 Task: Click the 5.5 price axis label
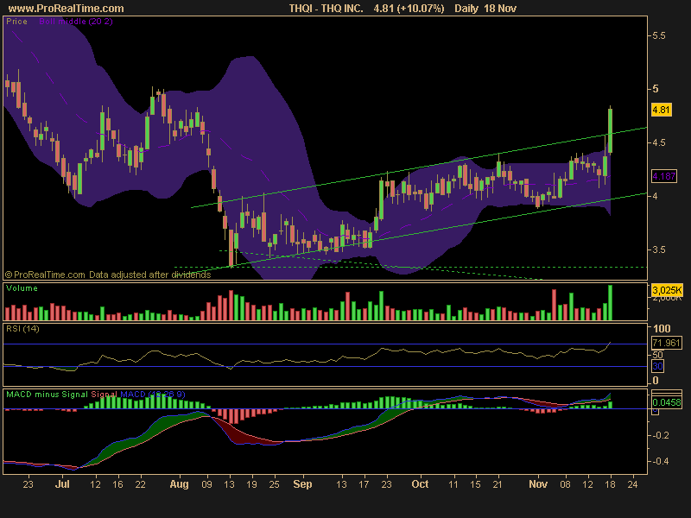(658, 35)
